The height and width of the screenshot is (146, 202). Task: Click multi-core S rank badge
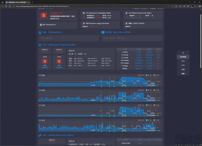[x=59, y=61]
